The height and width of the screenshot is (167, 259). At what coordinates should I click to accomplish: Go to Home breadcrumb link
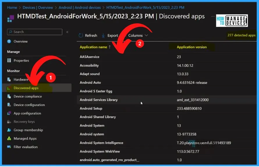coord(12,8)
